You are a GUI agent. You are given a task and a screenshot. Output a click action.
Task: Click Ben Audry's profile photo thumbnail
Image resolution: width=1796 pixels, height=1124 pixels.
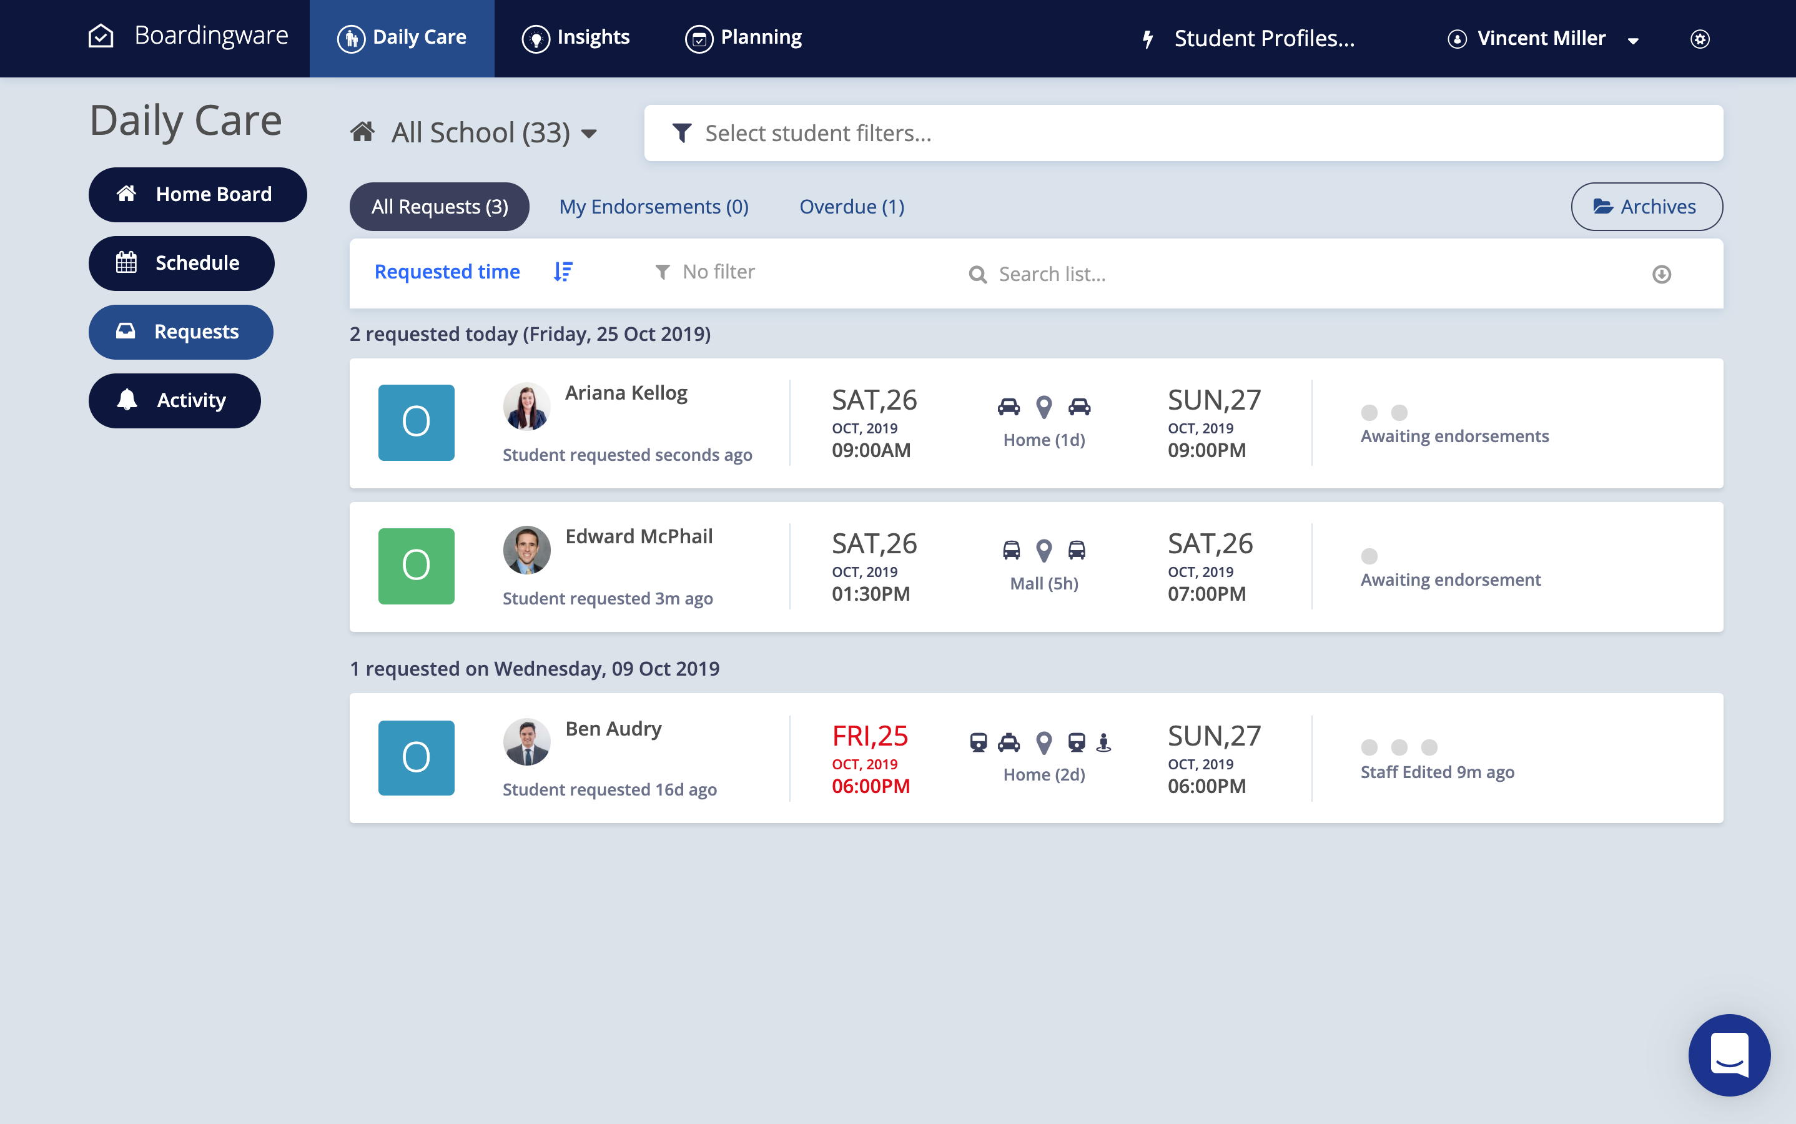point(526,742)
